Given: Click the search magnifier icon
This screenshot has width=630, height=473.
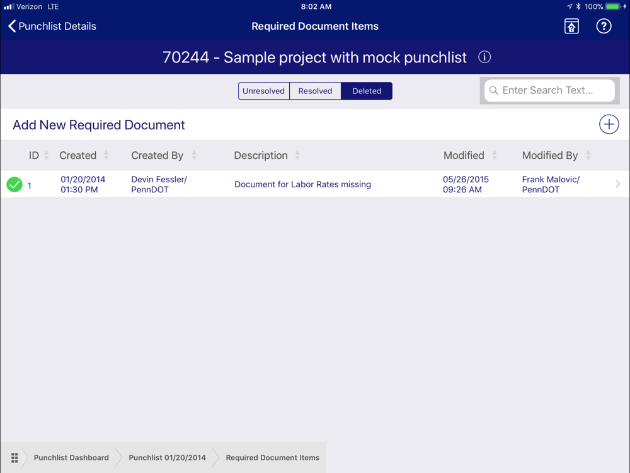Looking at the screenshot, I should coord(494,90).
